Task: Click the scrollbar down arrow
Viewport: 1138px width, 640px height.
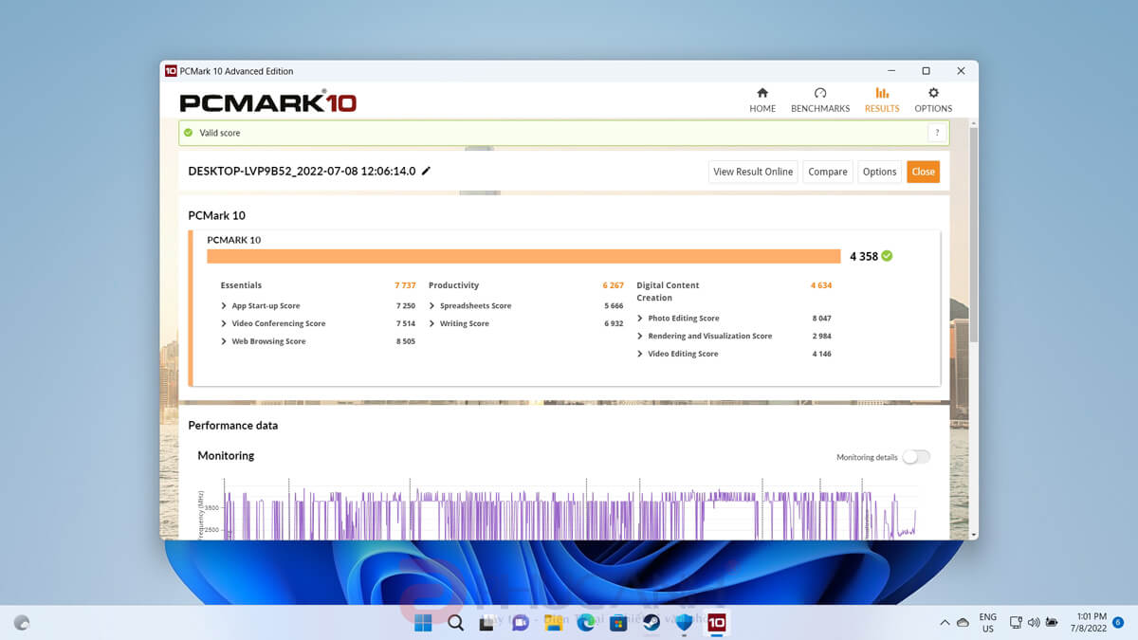Action: coord(972,535)
